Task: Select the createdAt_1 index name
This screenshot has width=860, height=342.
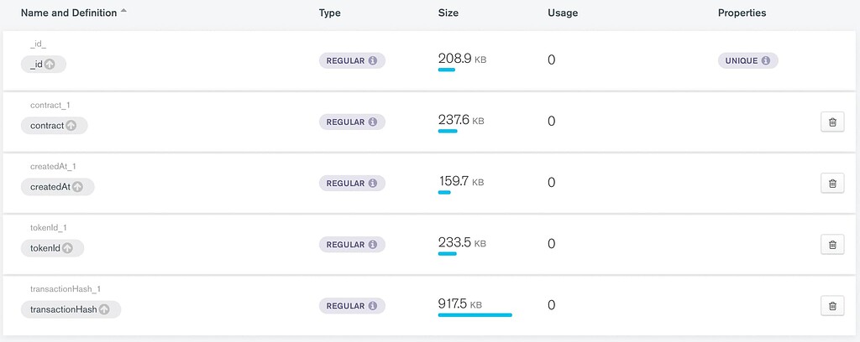Action: pyautogui.click(x=53, y=167)
